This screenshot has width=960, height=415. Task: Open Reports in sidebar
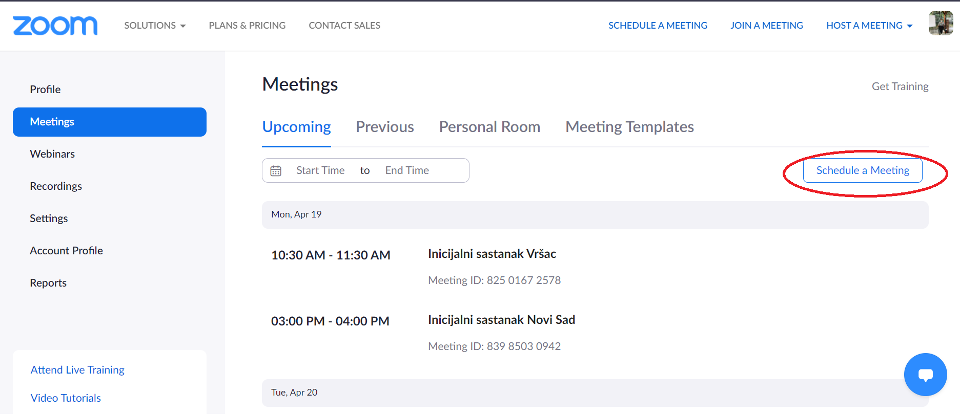[48, 283]
